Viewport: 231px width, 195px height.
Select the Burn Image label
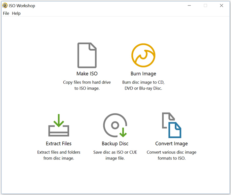(143, 74)
